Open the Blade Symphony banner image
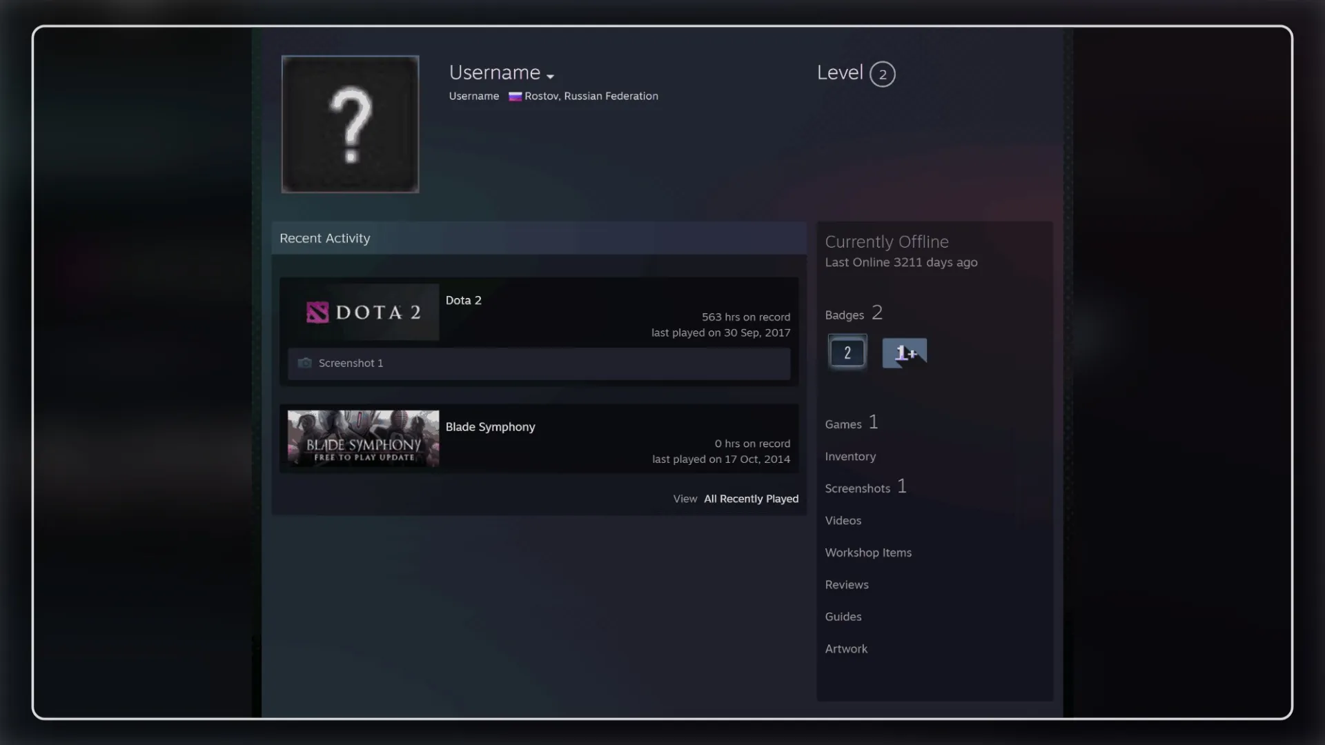Screen dimensions: 1325x745 [x=363, y=439]
